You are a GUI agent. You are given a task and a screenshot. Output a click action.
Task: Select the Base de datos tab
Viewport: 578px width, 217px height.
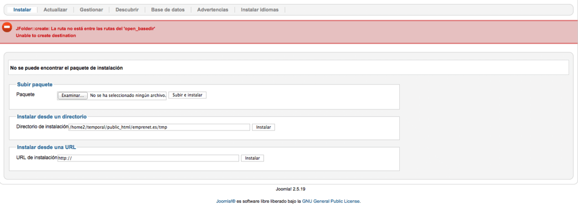point(168,10)
